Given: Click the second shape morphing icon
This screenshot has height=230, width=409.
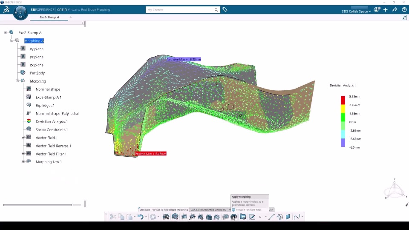Looking at the screenshot, I should [x=175, y=217].
